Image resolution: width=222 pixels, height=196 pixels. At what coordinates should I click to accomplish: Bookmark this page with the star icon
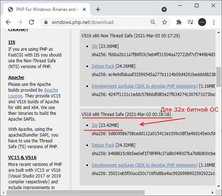pos(165,22)
